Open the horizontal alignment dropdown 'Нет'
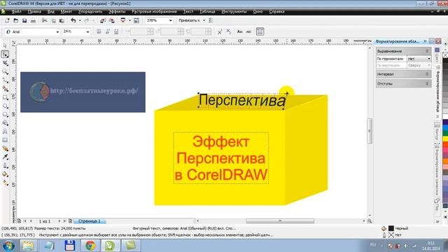This screenshot has width=448, height=252. coord(419,59)
